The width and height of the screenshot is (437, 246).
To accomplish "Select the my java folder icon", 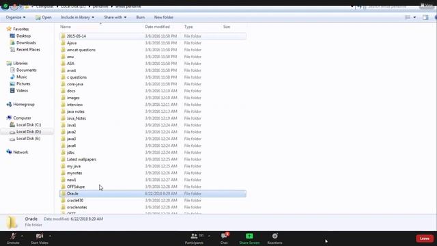I will 63,166.
